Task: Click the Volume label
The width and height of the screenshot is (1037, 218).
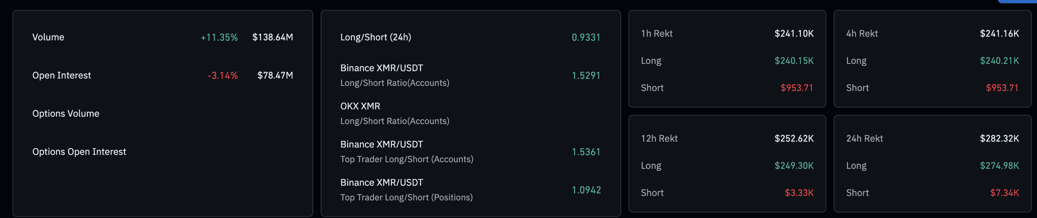Action: [x=48, y=37]
